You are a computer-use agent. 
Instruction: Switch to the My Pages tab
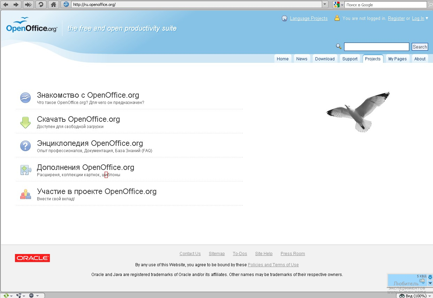click(397, 59)
